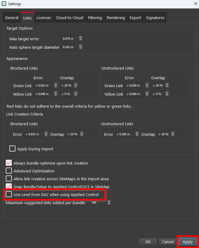Viewport: 199px width, 248px height.
Task: Cancel the Settings dialog
Action: tap(168, 242)
